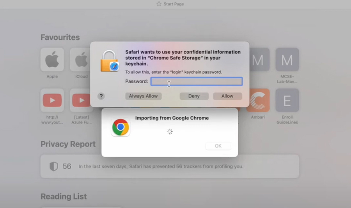Click the unlabeled M favourite beside MCSE-Lab-Man

[x=259, y=60]
